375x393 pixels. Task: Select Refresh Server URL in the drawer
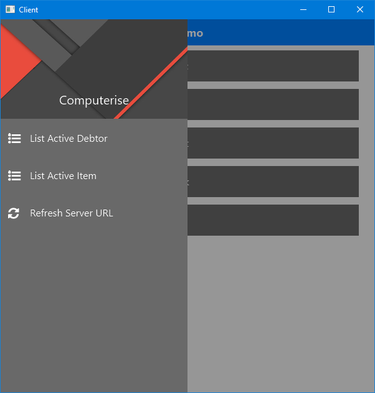click(93, 213)
